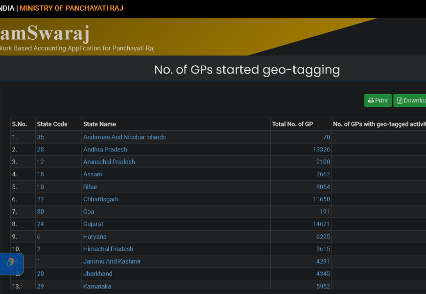Click state code 30 link

(x=40, y=212)
